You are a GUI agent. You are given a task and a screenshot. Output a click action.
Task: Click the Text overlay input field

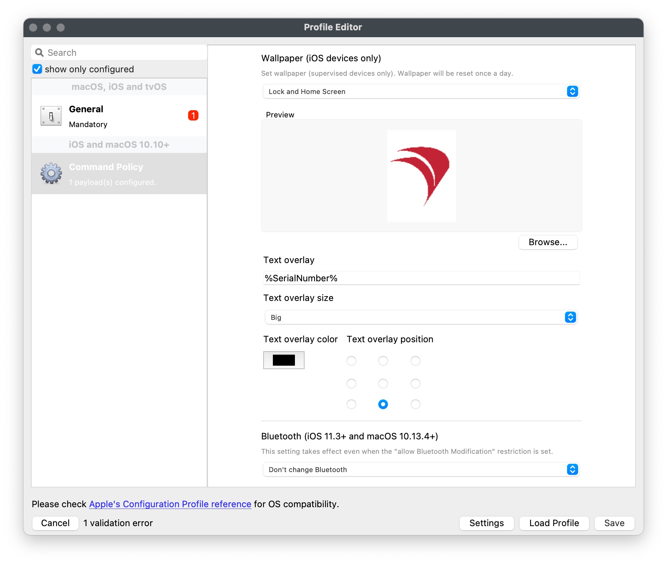(x=421, y=278)
